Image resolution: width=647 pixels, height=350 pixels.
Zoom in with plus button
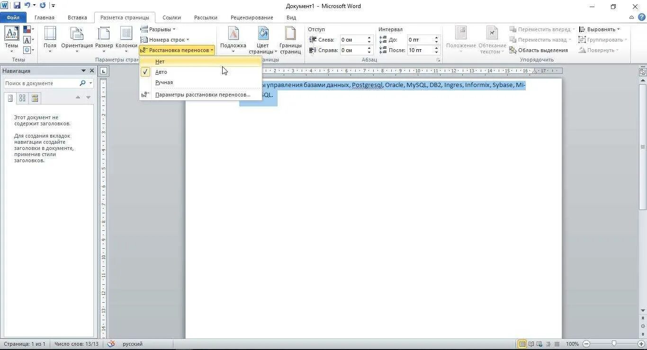coord(641,344)
